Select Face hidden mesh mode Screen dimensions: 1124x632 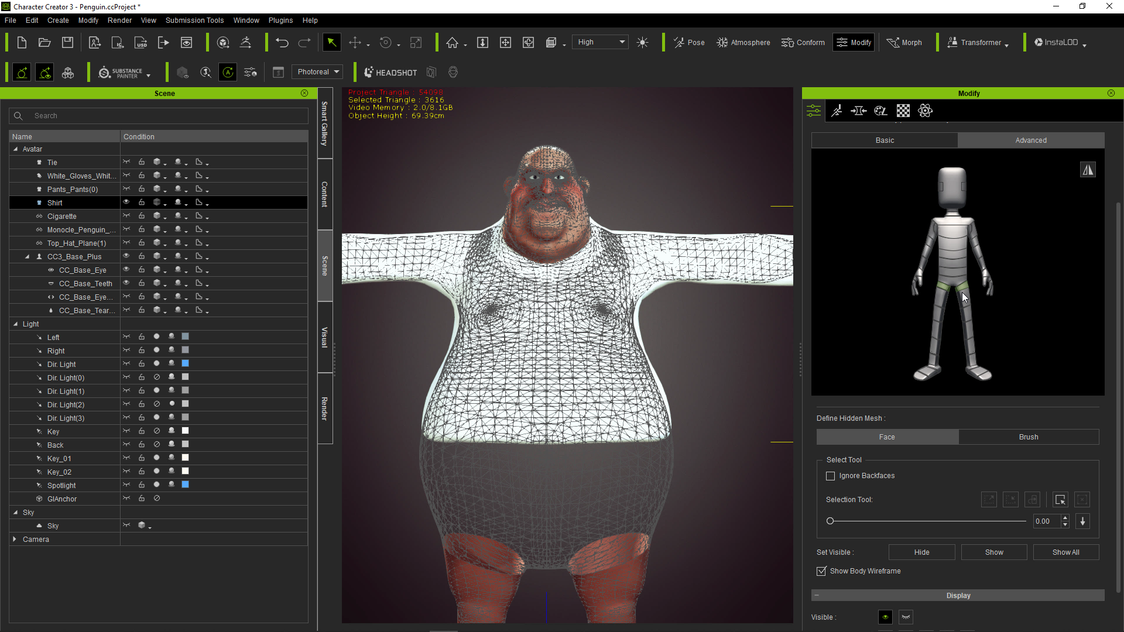coord(887,437)
